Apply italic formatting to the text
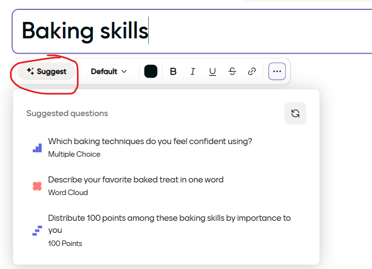This screenshot has width=372, height=269. tap(193, 71)
